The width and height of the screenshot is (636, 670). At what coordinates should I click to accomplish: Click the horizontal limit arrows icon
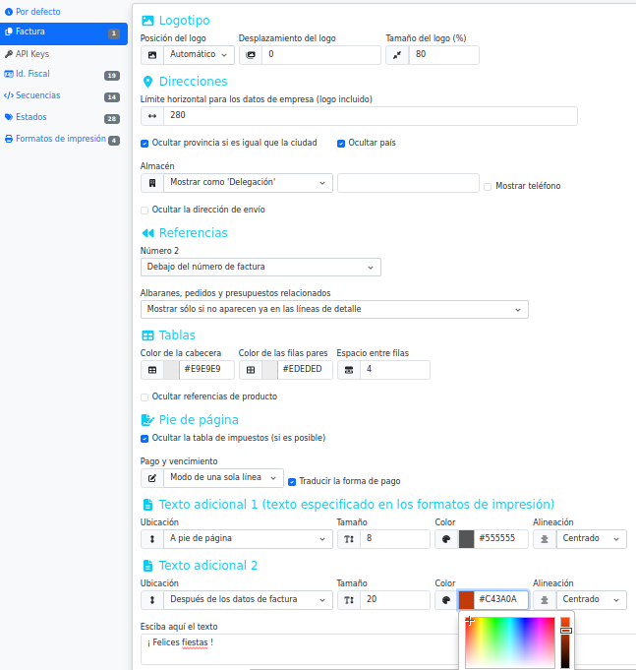pyautogui.click(x=152, y=115)
